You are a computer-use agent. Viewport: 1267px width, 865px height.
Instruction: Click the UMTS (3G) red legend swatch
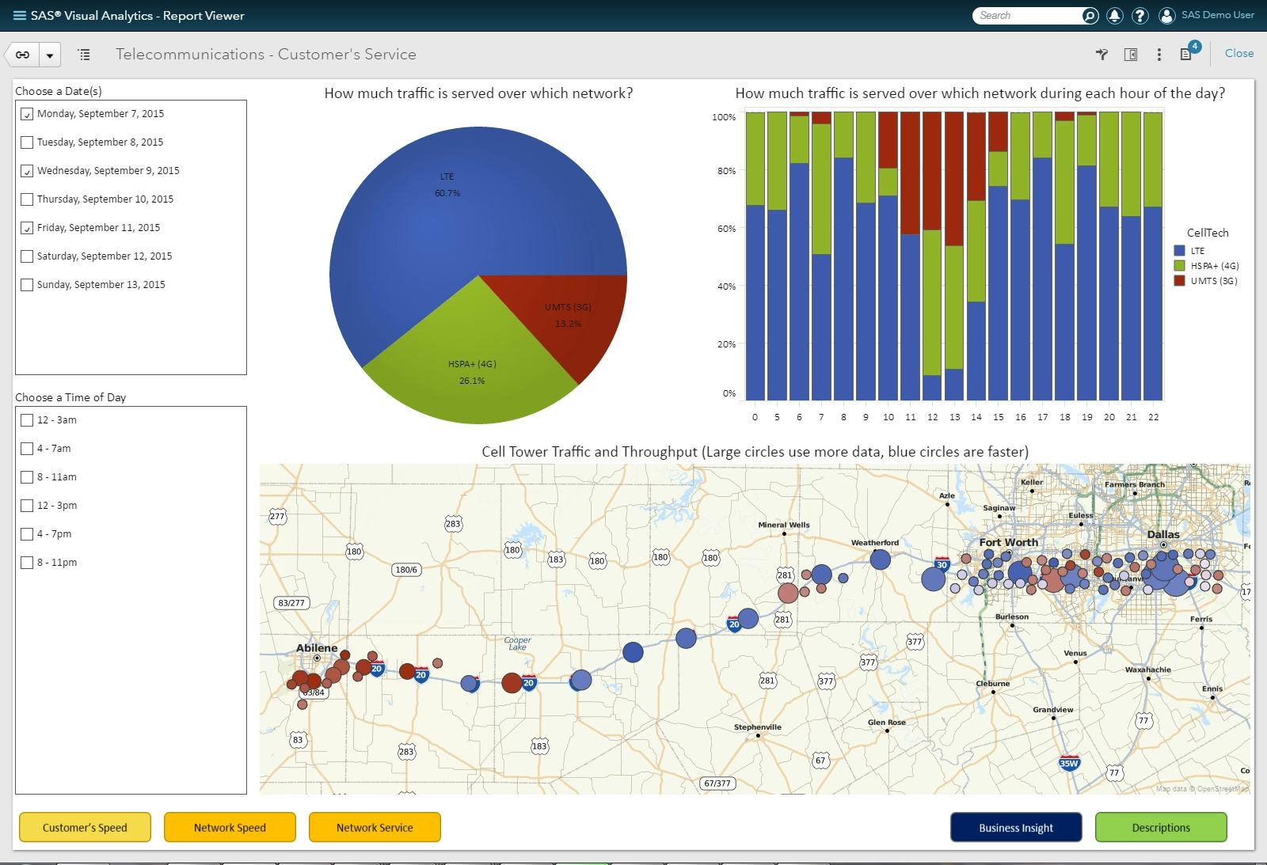click(1179, 281)
